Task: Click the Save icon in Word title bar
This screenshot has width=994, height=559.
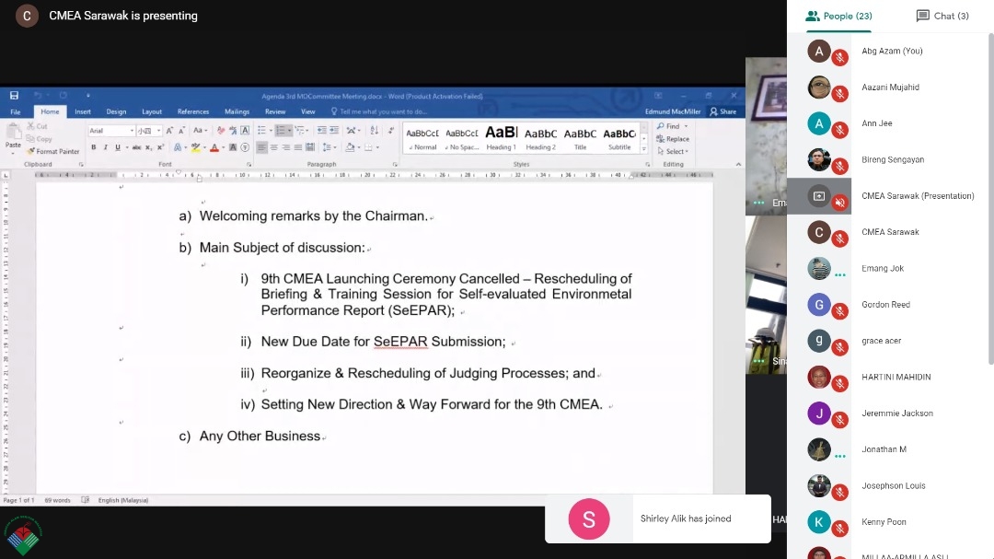Action: (14, 96)
